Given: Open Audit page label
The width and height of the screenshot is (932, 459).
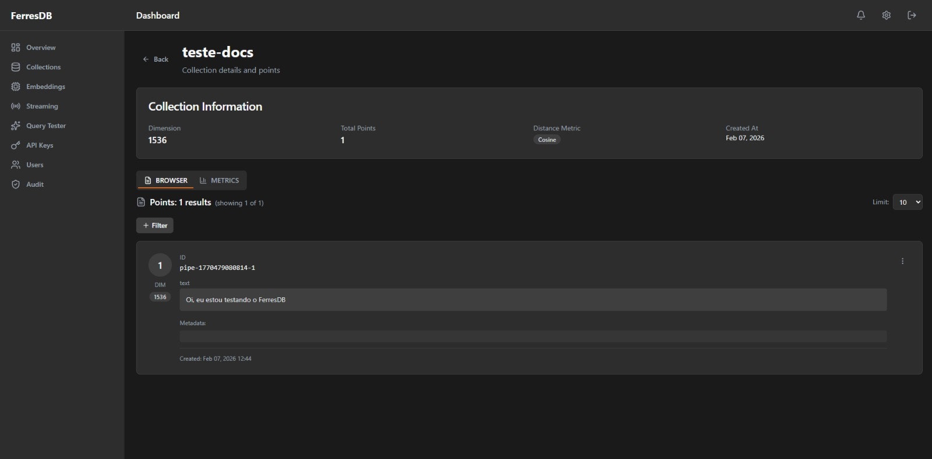Looking at the screenshot, I should 35,184.
